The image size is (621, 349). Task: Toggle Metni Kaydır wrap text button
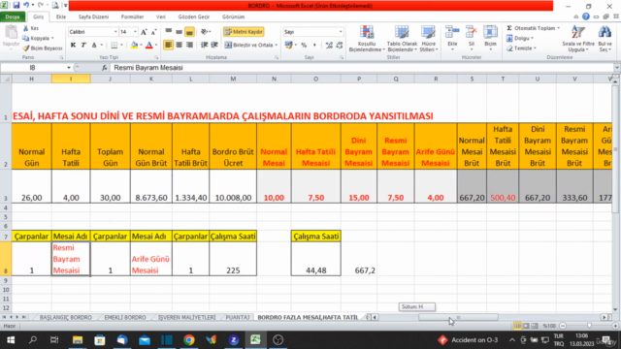click(244, 32)
